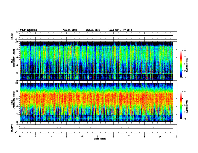Click the ch.1(V) waveform strip
This screenshot has height=153, width=198.
[x=98, y=35]
